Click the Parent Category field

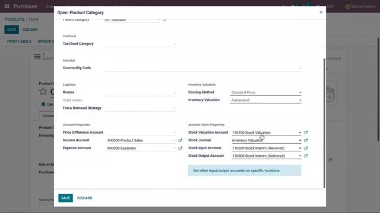[x=132, y=20]
